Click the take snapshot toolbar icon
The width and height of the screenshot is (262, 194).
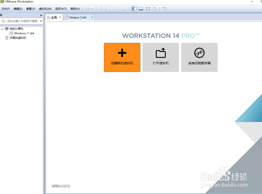click(x=111, y=9)
